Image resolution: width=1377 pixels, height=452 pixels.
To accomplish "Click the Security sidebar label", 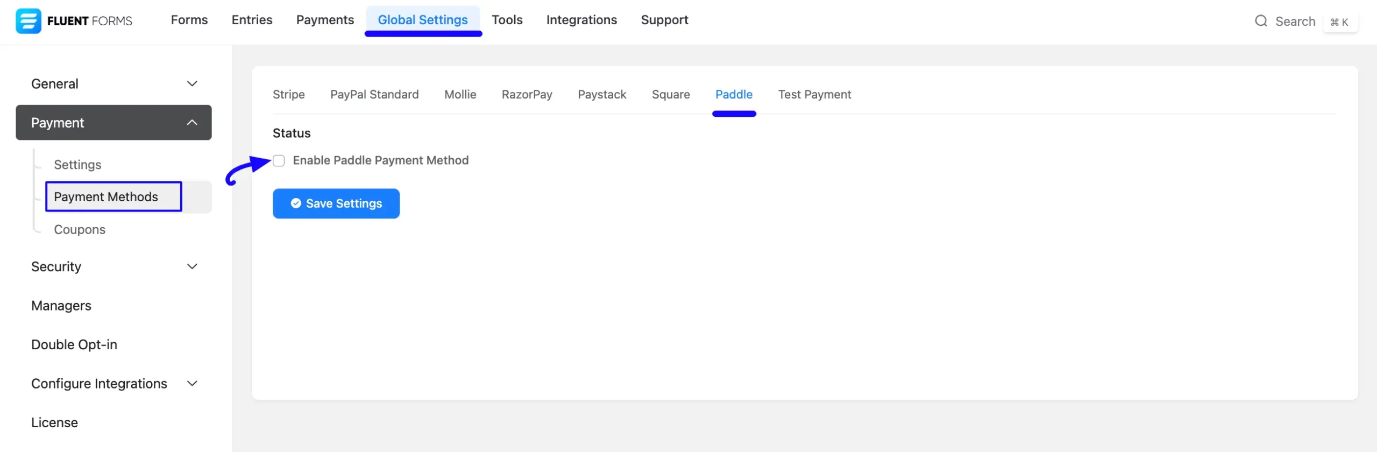I will [x=56, y=266].
